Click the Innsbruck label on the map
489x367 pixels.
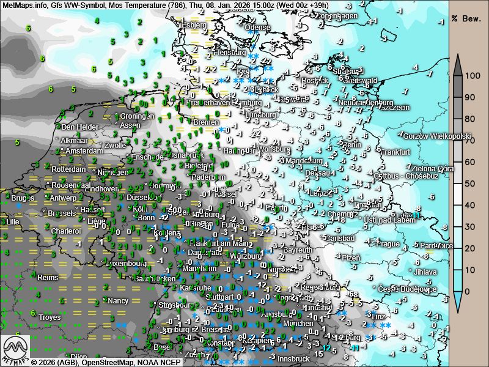click(297, 357)
